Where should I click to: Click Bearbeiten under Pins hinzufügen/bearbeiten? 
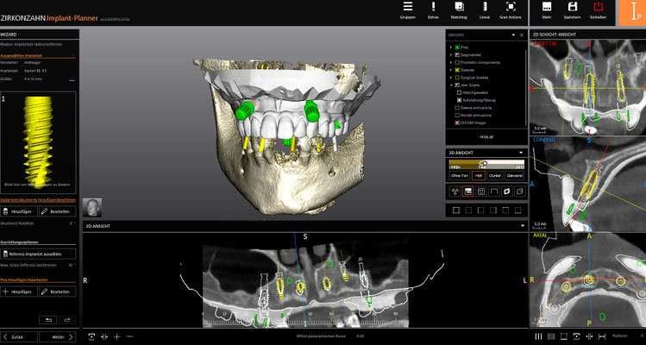pos(57,292)
